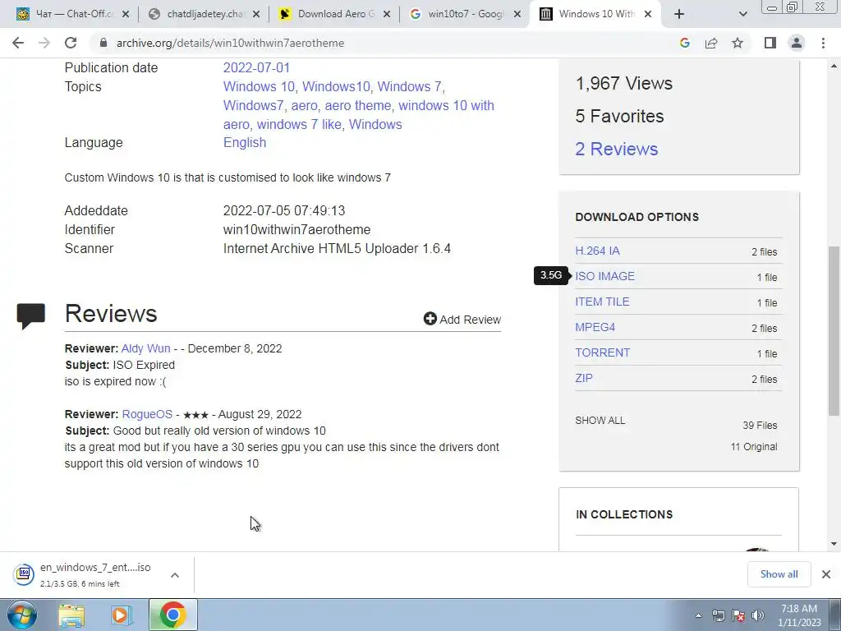The height and width of the screenshot is (631, 841).
Task: Open reviewer Aldy Wun profile
Action: [x=146, y=348]
